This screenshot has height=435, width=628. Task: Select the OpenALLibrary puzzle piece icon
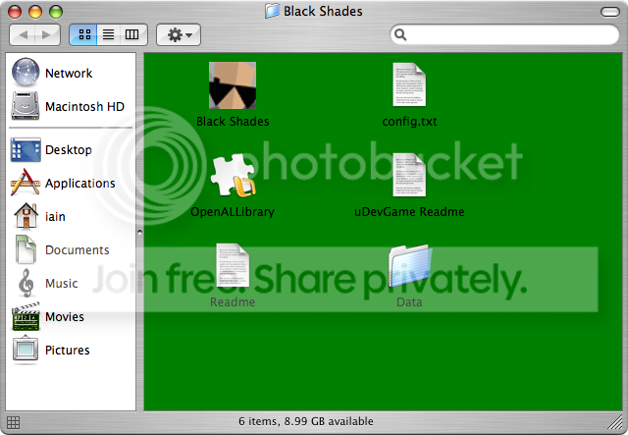(233, 176)
